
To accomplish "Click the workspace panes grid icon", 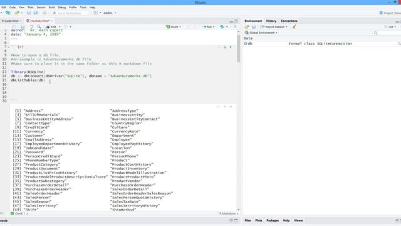I will (x=95, y=13).
